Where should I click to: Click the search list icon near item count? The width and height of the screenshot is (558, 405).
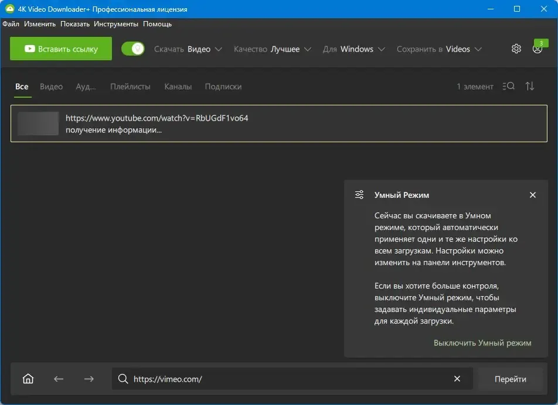click(509, 86)
